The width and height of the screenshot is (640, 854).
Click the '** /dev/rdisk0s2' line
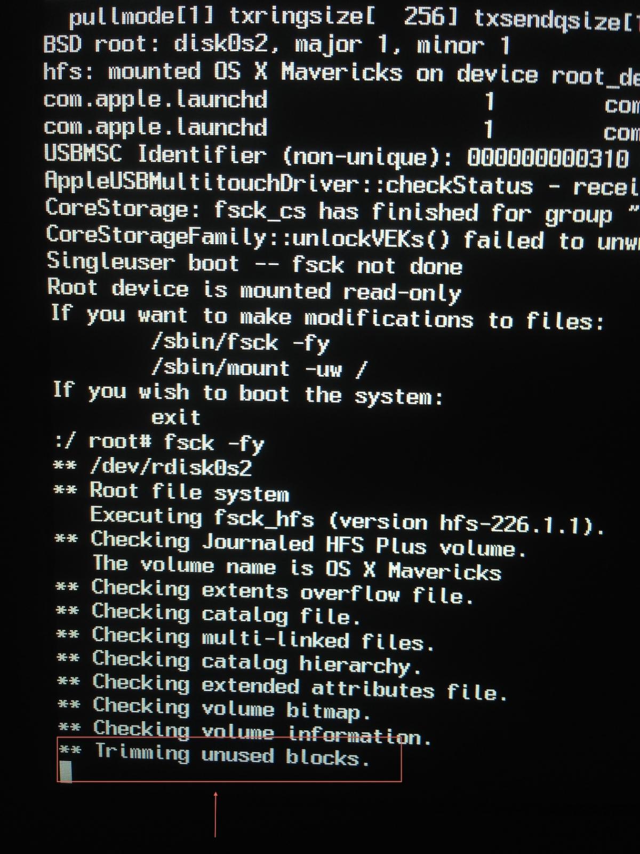(x=153, y=467)
